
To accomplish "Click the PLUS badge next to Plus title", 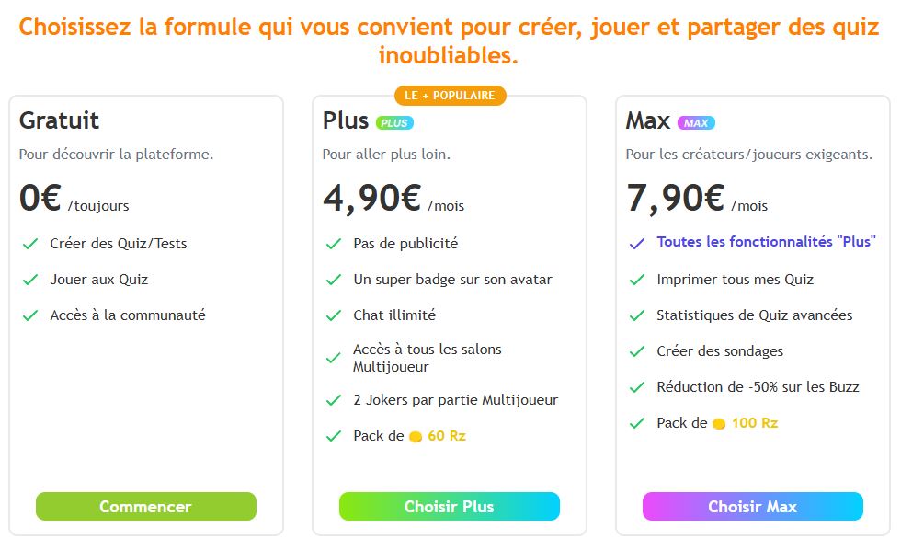I will (x=394, y=122).
